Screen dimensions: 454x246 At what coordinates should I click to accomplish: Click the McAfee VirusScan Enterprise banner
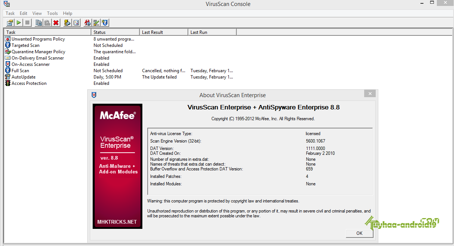click(x=117, y=166)
